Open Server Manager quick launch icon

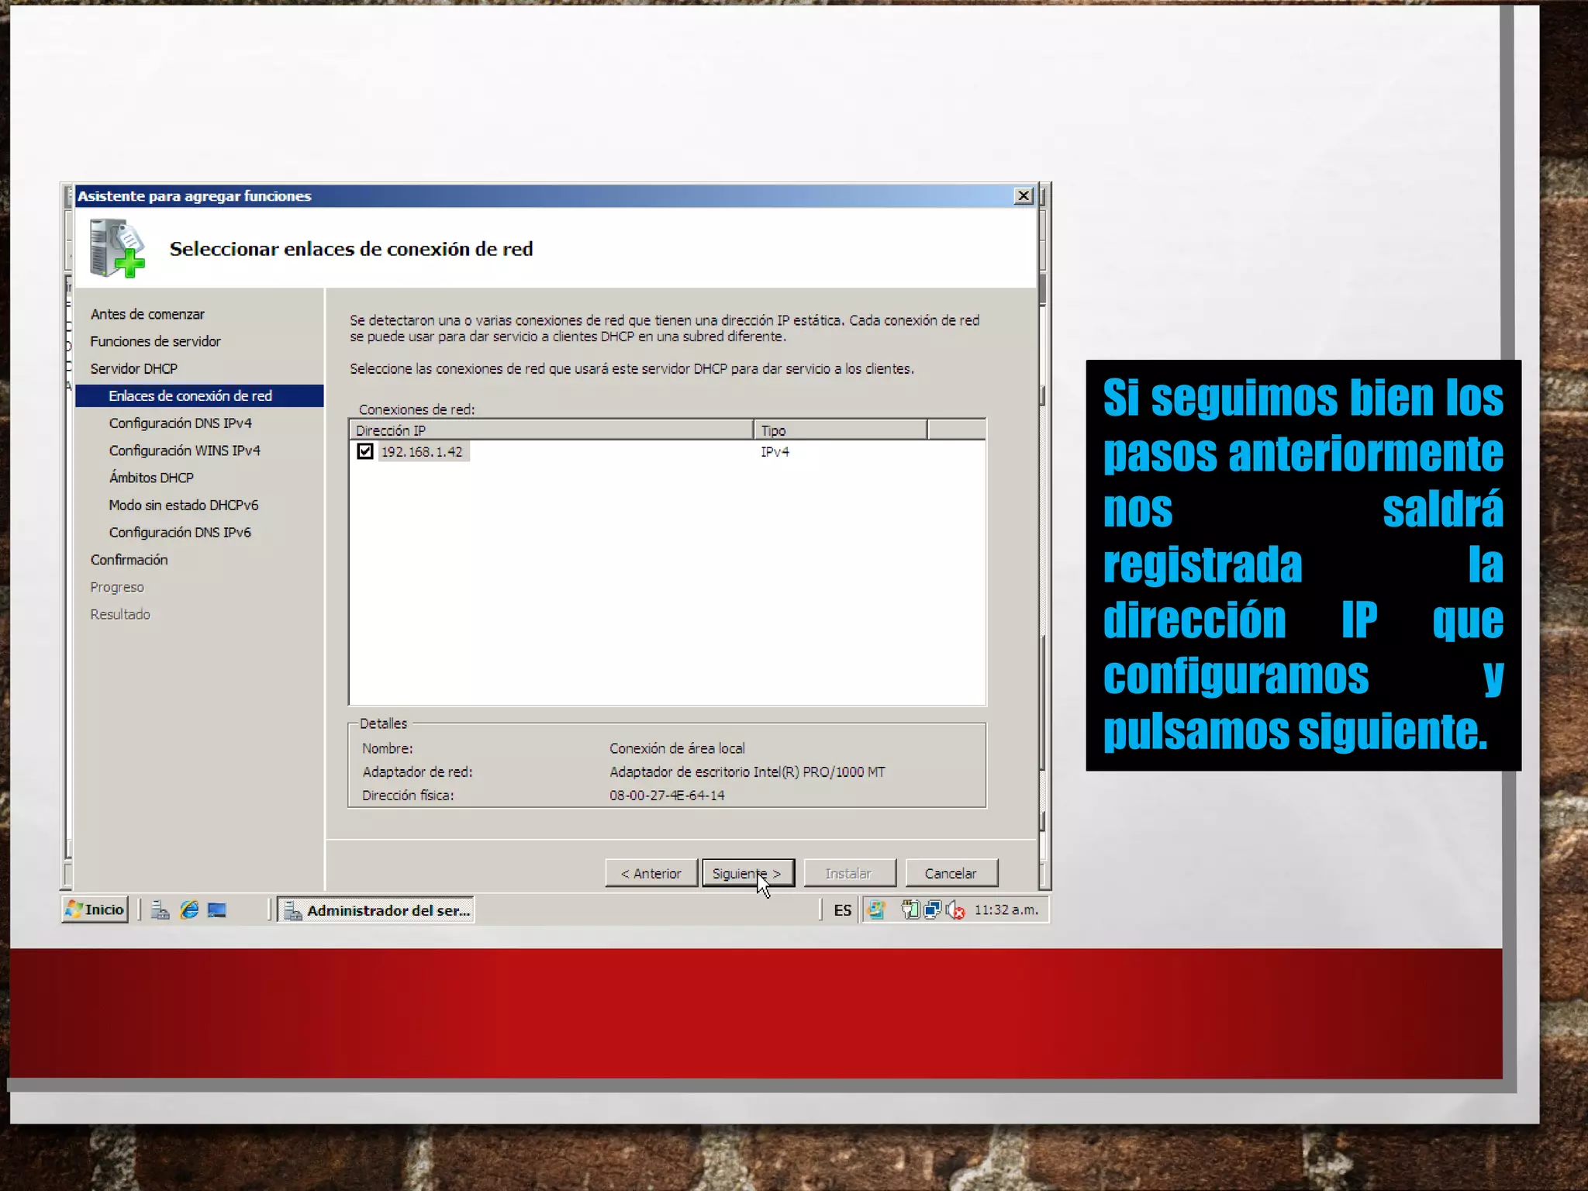click(161, 910)
